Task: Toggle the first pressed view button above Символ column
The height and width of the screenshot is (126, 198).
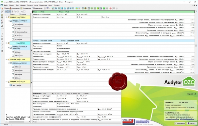Action: (x=6, y=12)
